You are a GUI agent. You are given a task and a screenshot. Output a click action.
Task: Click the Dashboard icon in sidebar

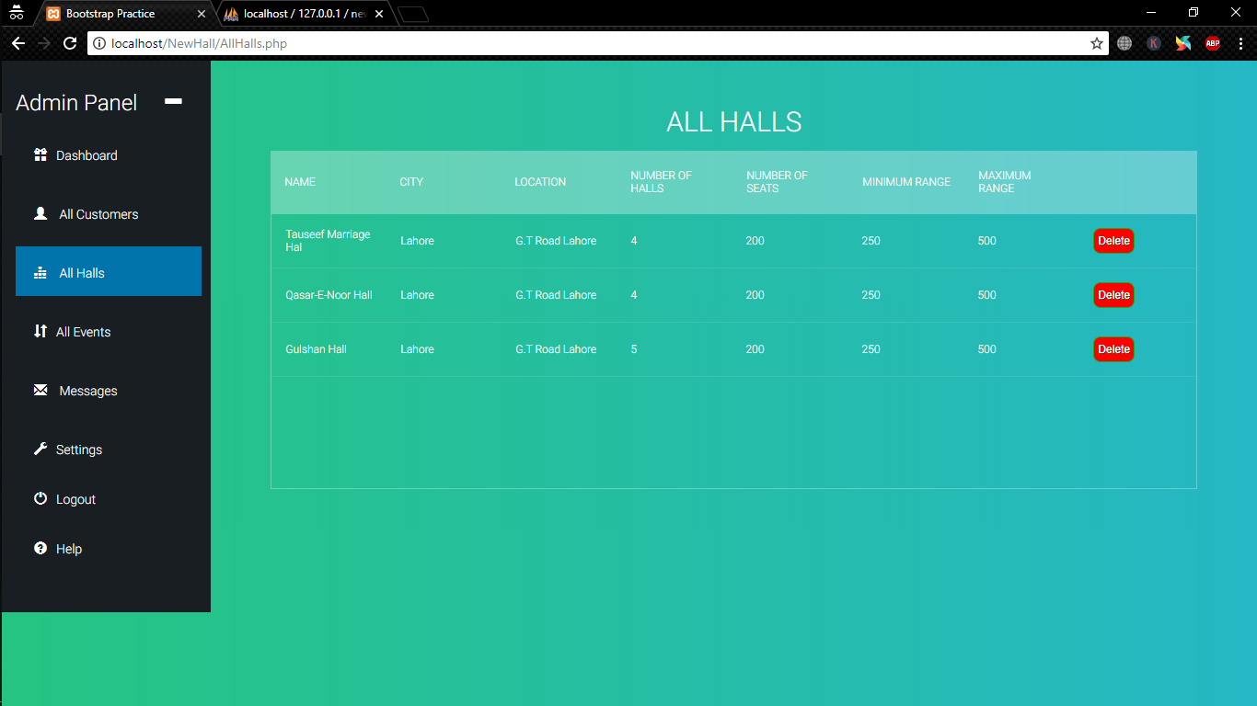[40, 155]
